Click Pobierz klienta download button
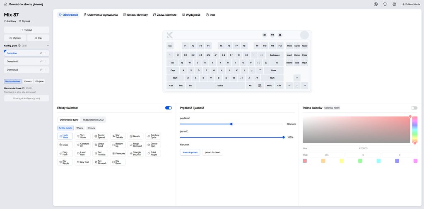This screenshot has height=209, width=424. point(411,4)
